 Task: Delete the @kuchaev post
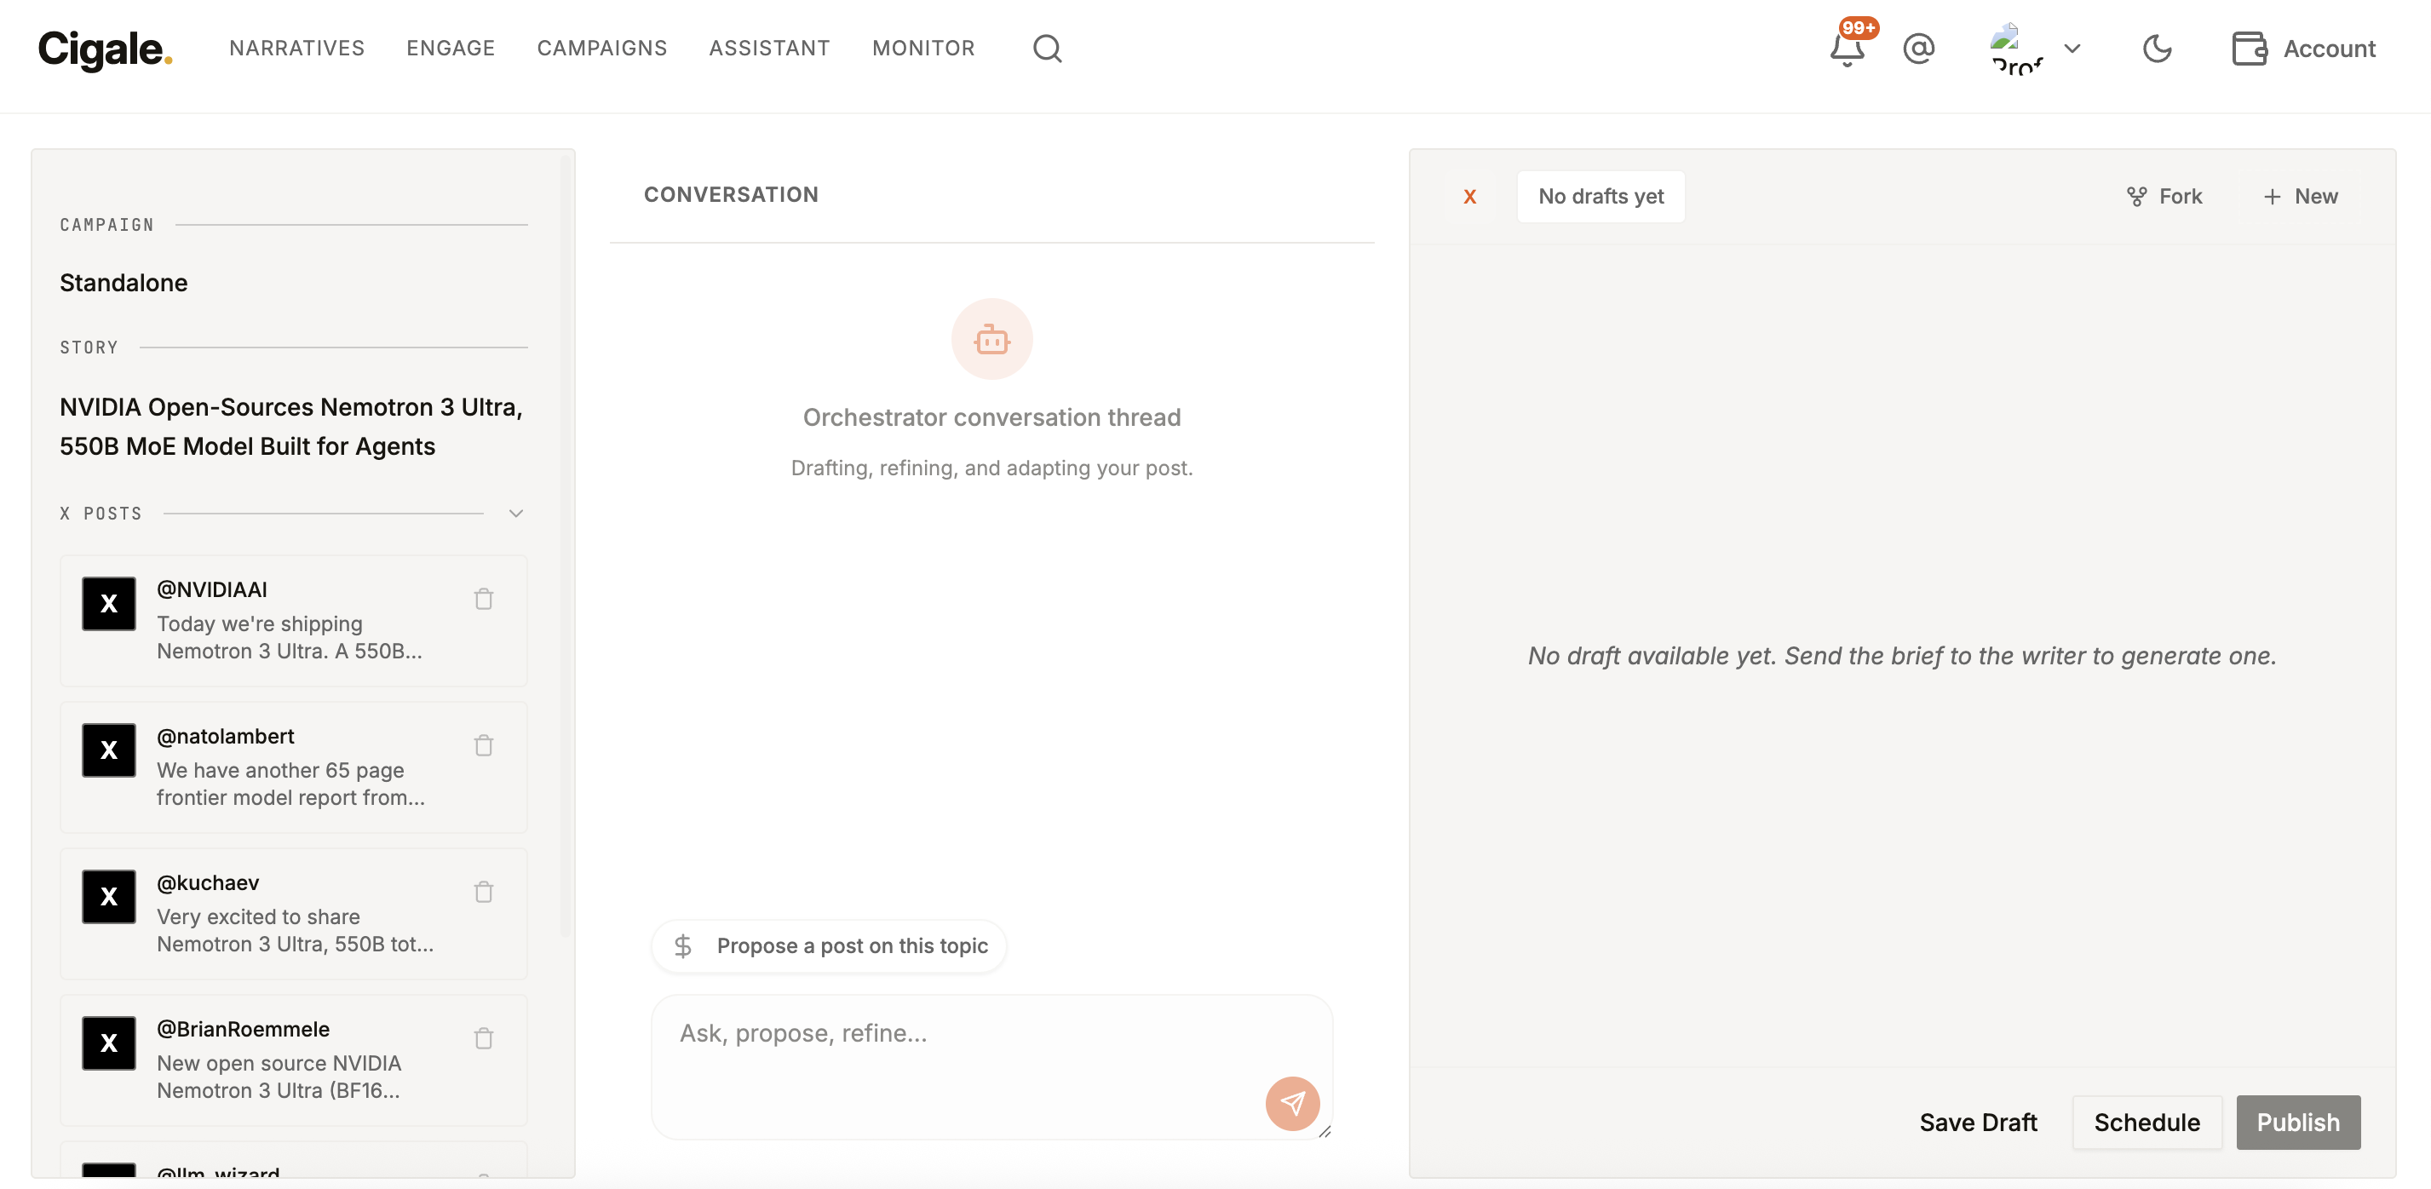tap(484, 892)
